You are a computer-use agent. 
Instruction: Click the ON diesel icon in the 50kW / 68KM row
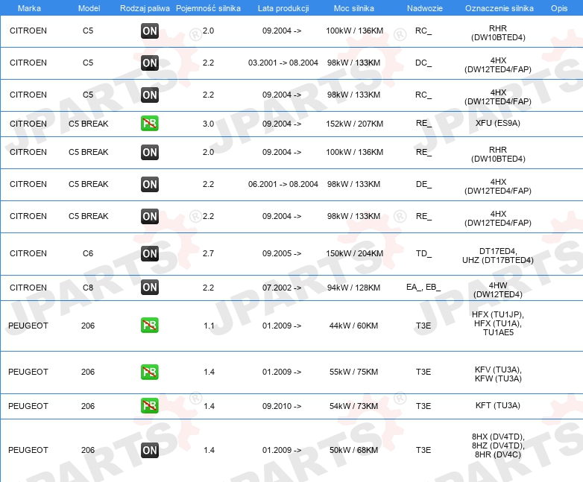point(150,450)
